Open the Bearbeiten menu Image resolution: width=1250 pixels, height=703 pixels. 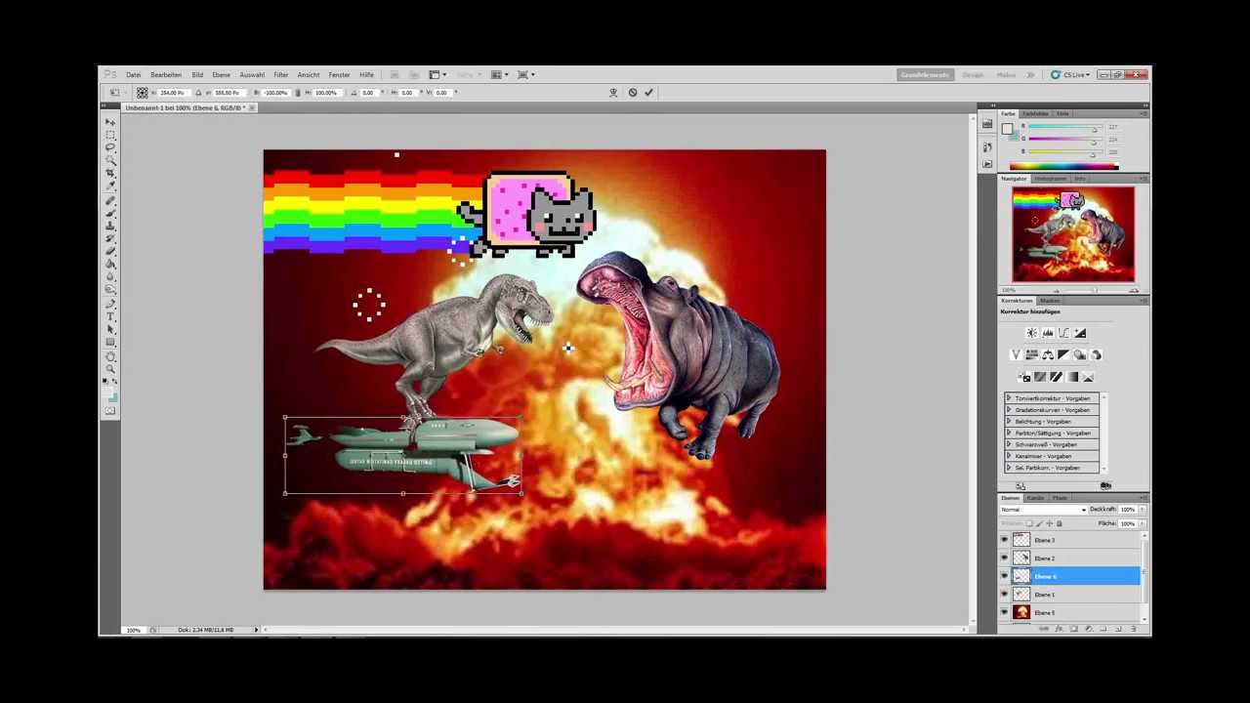coord(166,75)
